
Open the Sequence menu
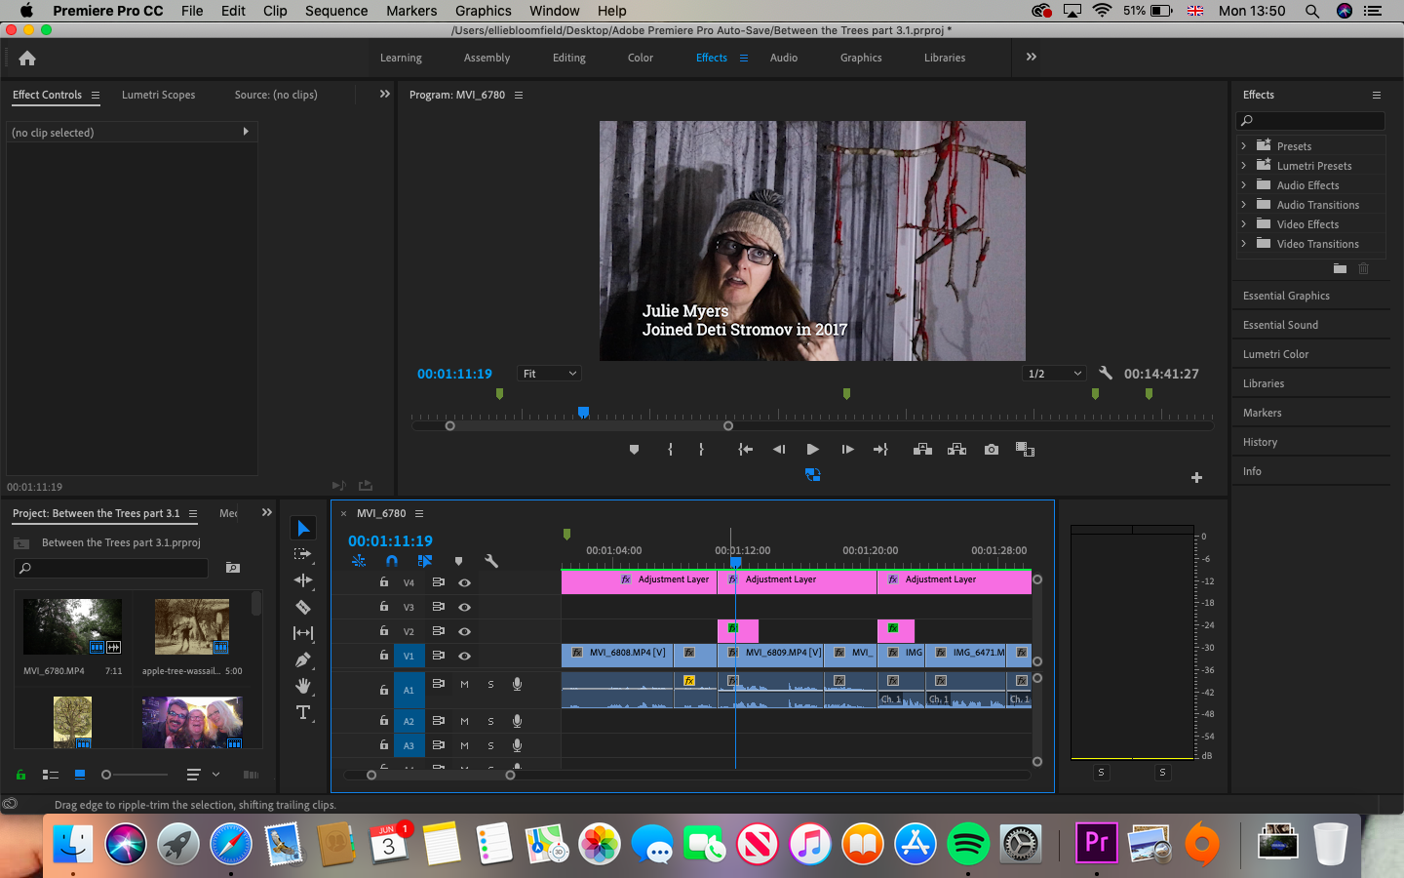click(335, 11)
